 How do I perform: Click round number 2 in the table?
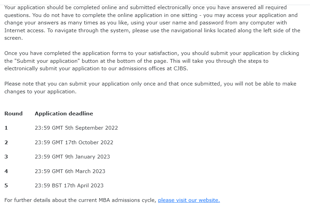(x=6, y=143)
